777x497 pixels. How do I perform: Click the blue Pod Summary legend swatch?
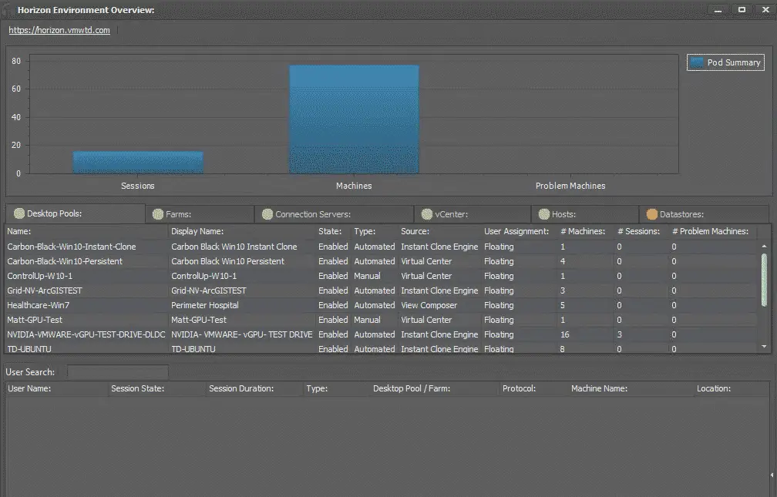tap(697, 62)
